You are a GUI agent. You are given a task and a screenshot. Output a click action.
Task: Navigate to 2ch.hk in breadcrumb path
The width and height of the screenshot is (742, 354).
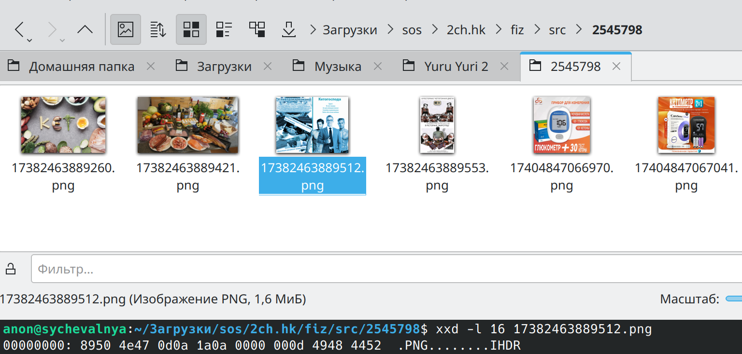pyautogui.click(x=466, y=30)
